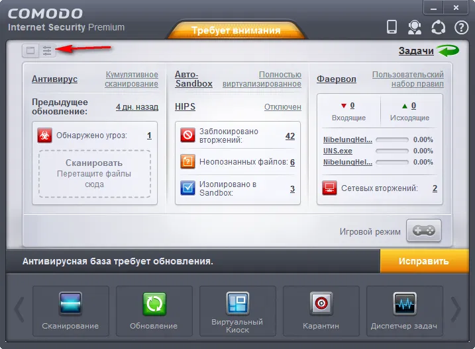This screenshot has width=475, height=349.
Task: Open the live support agent icon
Action: tap(414, 27)
